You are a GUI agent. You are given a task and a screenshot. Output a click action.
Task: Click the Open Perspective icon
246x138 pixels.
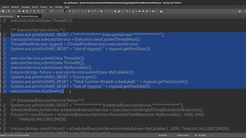(240, 11)
